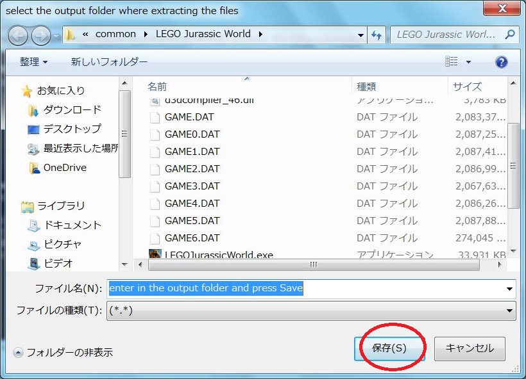Select file GAME5.DAT
The height and width of the screenshot is (379, 526).
click(x=192, y=221)
